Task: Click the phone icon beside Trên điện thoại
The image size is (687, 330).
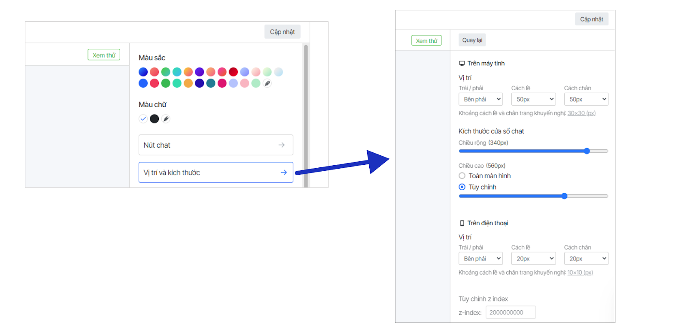Action: [462, 223]
